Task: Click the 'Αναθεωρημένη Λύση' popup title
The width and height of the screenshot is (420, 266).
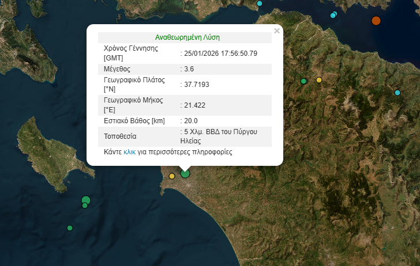Action: [187, 37]
